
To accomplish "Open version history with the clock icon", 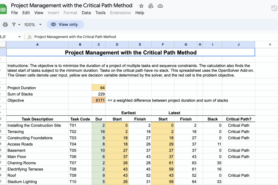I will click(274, 8).
